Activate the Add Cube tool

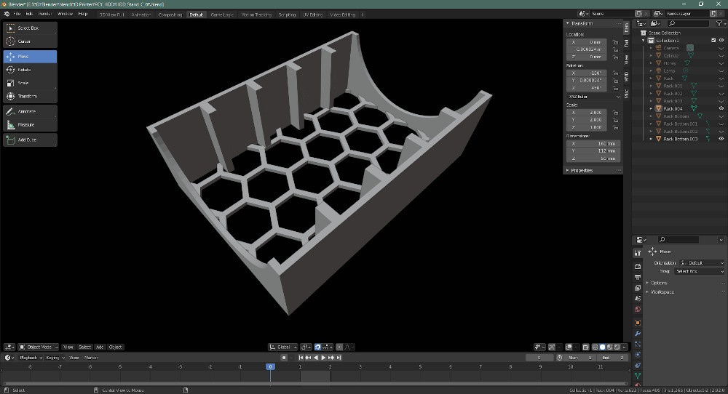point(30,140)
